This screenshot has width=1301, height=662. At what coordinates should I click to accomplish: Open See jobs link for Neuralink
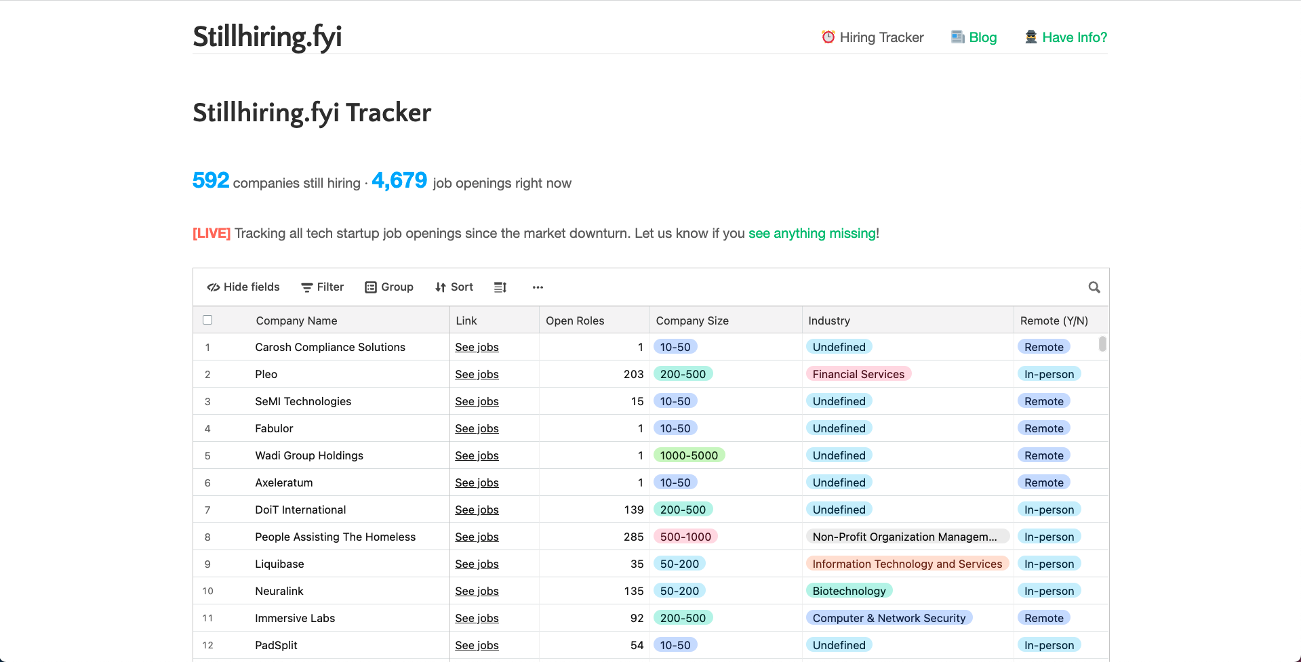click(477, 591)
